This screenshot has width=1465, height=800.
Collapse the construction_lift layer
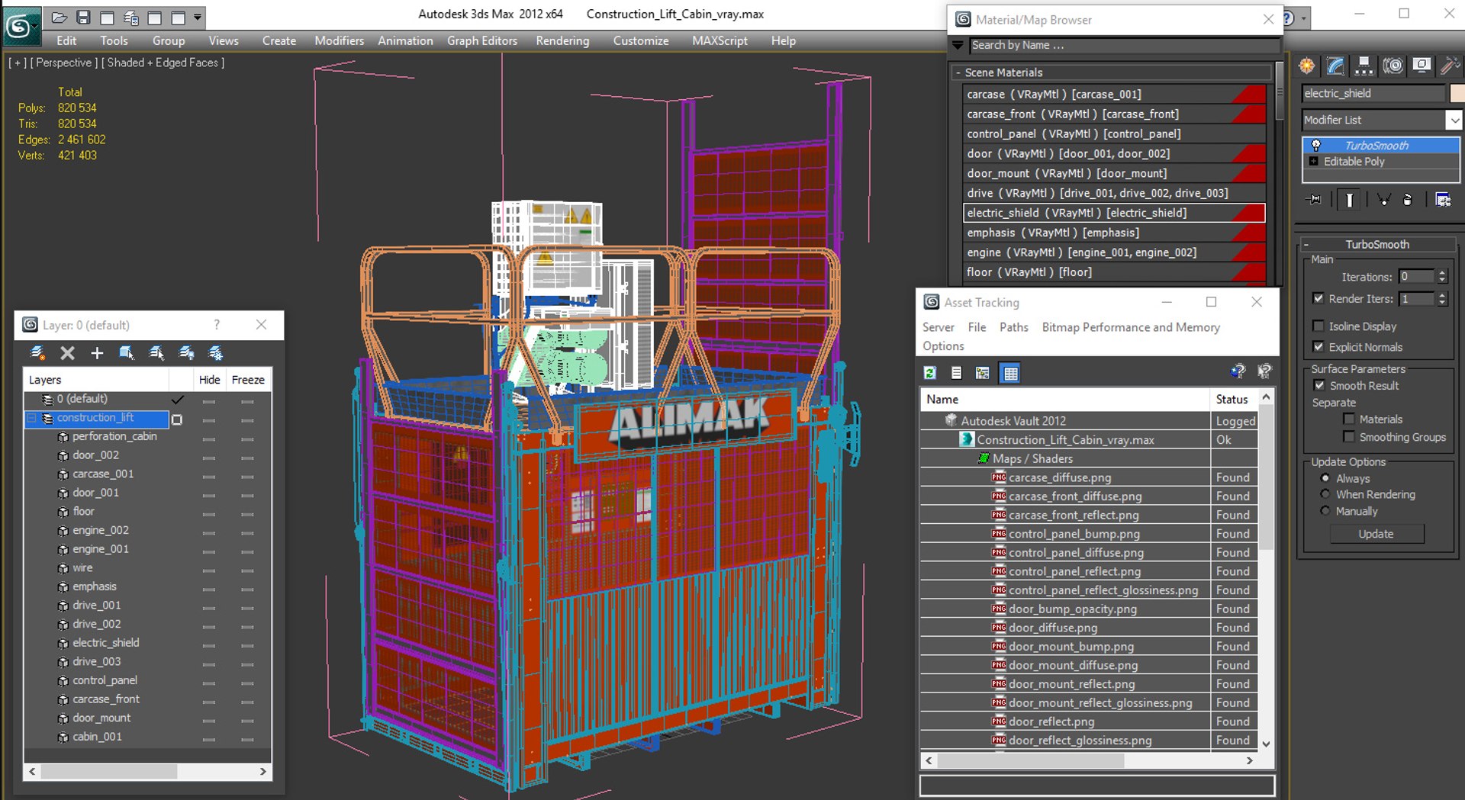32,418
